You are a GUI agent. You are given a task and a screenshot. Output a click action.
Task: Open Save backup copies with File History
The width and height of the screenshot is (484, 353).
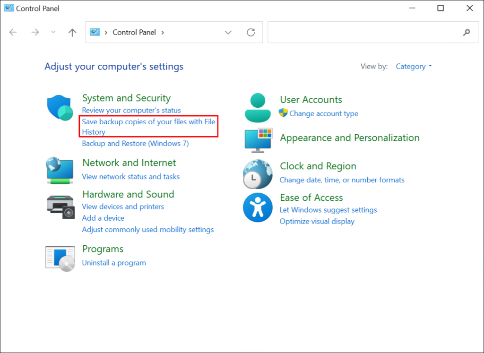(x=148, y=127)
